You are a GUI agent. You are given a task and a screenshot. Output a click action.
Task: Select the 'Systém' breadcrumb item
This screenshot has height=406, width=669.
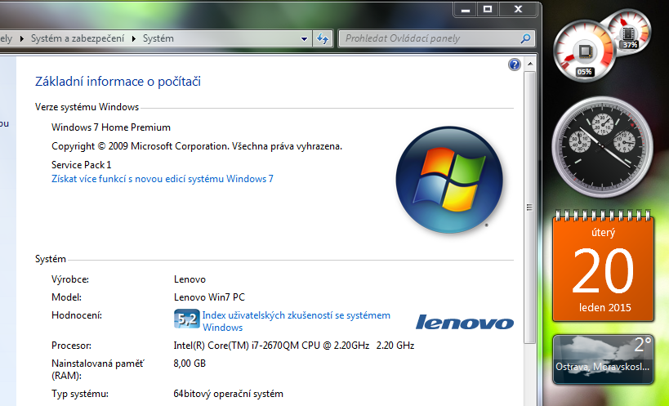pos(158,38)
